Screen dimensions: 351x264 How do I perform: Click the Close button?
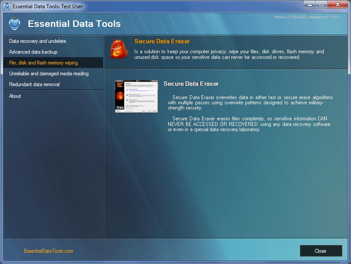(321, 251)
